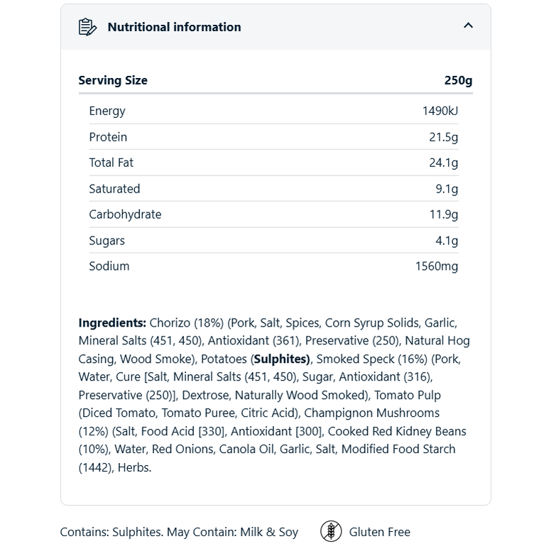
Task: Click the Sodium row label
Action: click(x=109, y=266)
